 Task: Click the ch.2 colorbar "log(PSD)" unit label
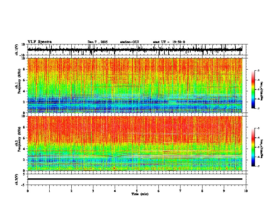[262, 149]
